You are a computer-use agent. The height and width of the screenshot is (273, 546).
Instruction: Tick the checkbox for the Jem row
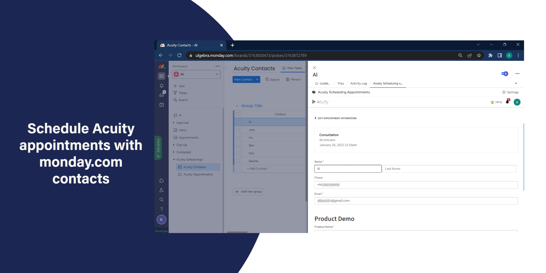238,130
